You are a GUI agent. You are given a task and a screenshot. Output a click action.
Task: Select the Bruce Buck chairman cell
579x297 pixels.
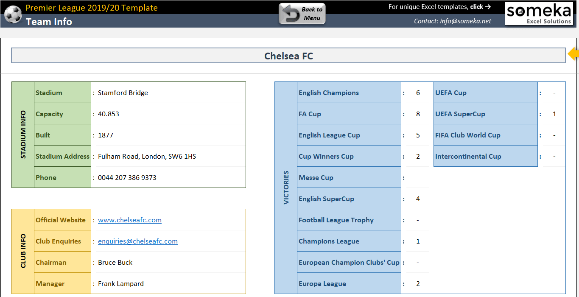coord(168,262)
